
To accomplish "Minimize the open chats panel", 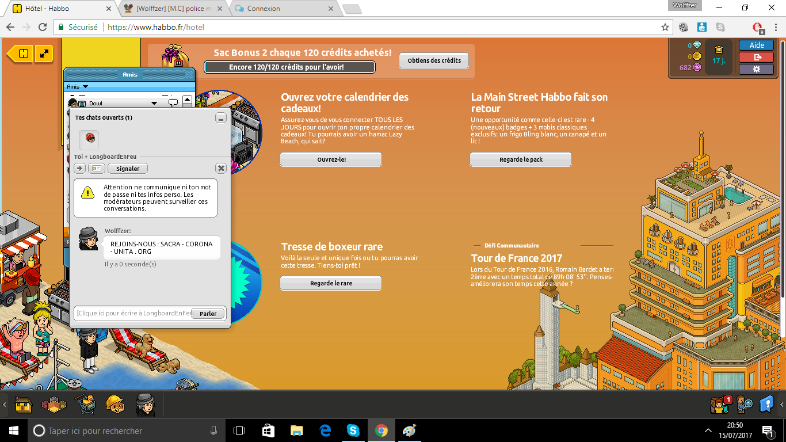I will click(x=221, y=118).
